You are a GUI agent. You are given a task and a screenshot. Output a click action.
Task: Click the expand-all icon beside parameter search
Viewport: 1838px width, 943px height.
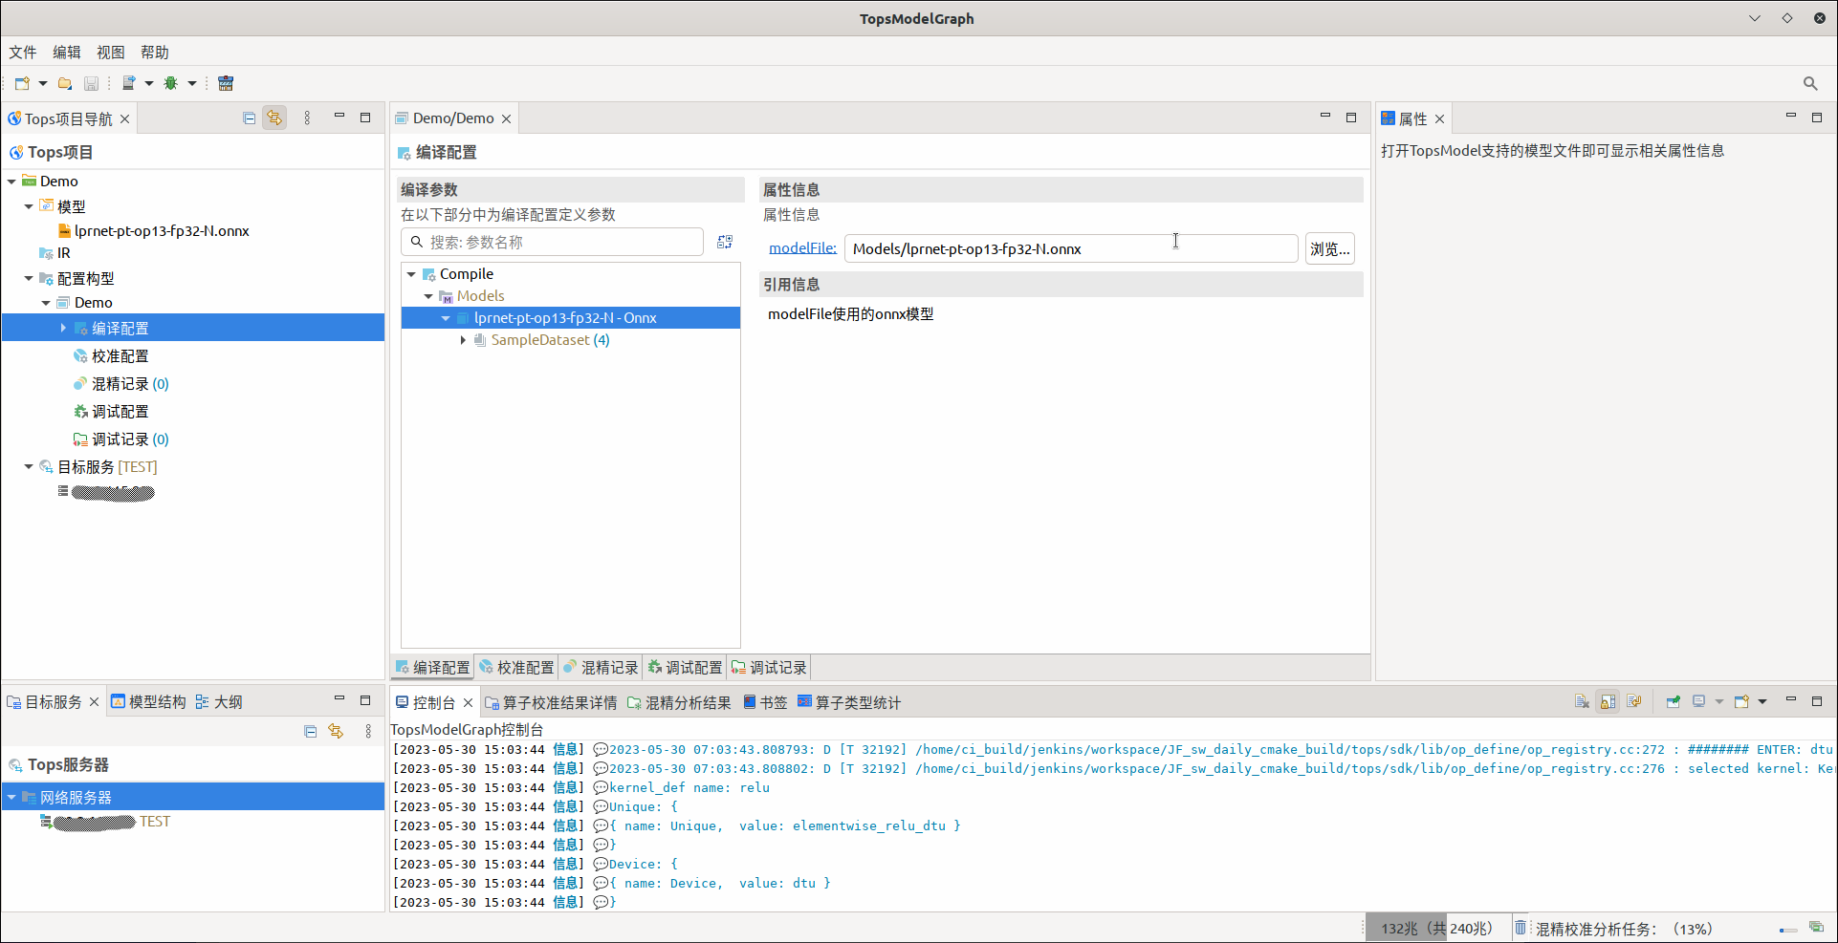[x=725, y=242]
